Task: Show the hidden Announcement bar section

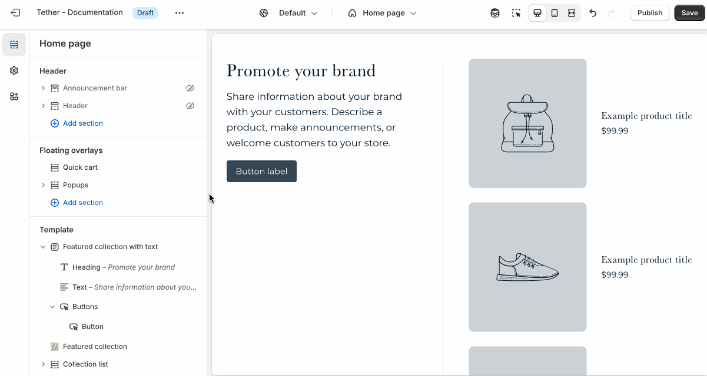Action: tap(190, 88)
